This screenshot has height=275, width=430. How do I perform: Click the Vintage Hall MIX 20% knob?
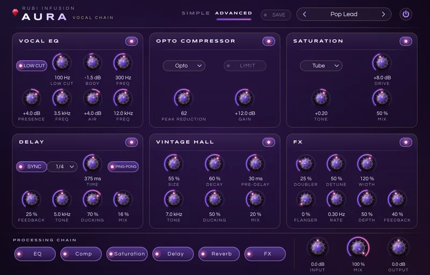coord(255,199)
